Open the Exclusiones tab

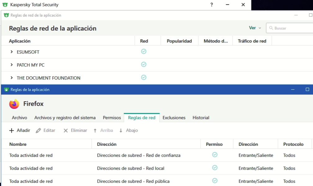pos(174,118)
